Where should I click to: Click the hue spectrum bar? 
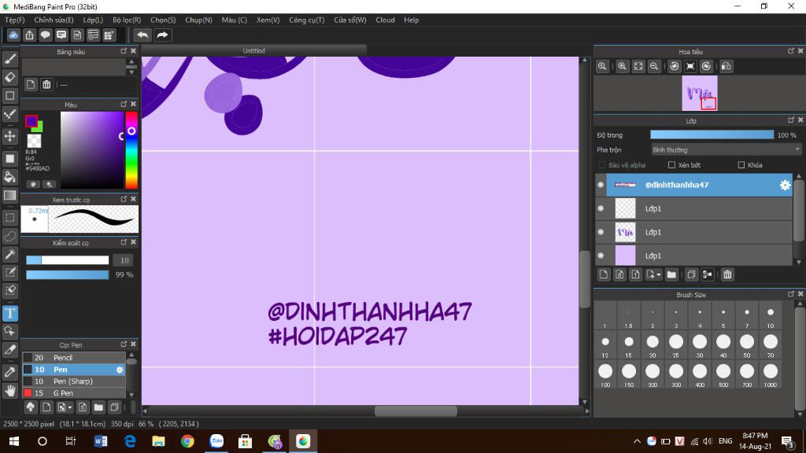(x=131, y=150)
